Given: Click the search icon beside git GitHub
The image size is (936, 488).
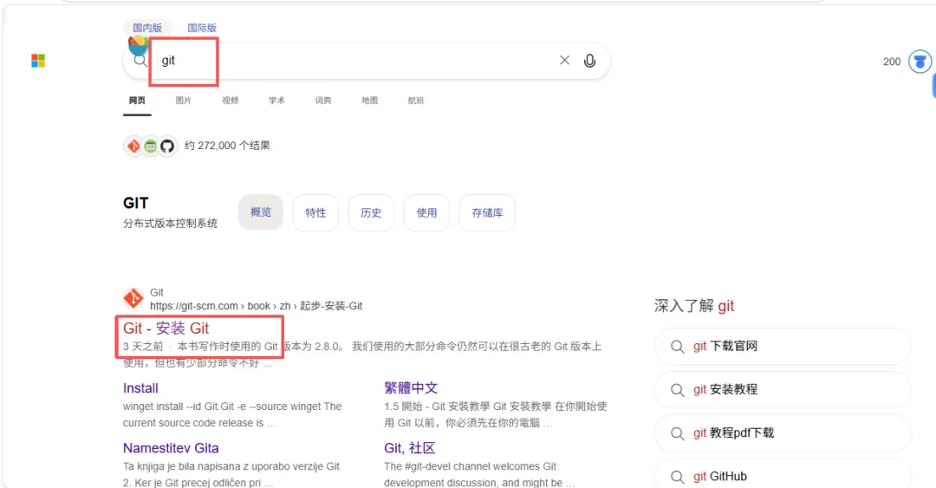Looking at the screenshot, I should click(677, 477).
